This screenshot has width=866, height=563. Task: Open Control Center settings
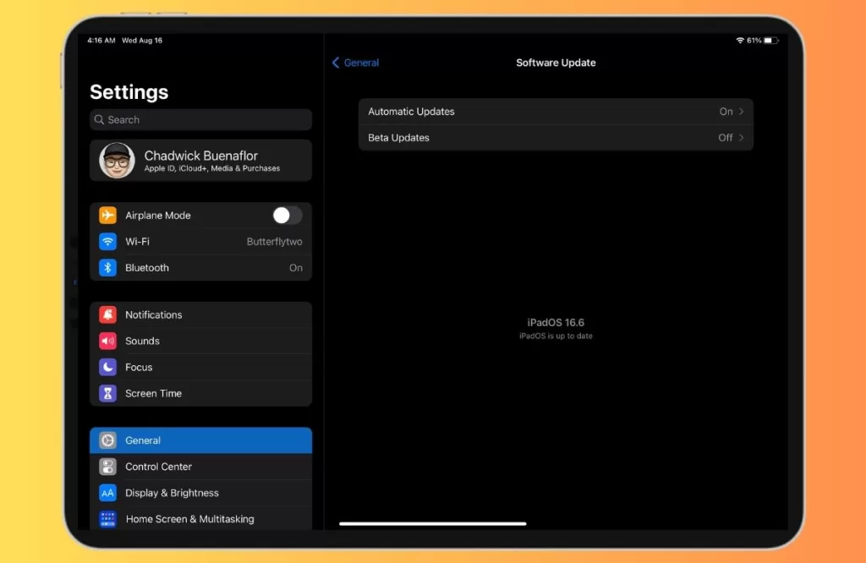(x=201, y=467)
